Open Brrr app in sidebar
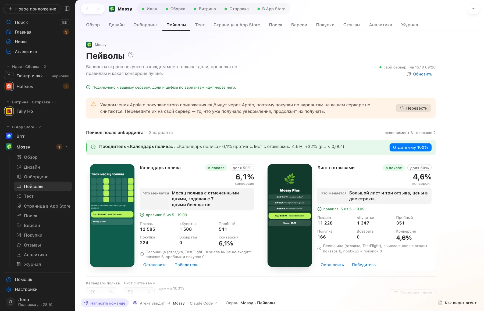 37,136
